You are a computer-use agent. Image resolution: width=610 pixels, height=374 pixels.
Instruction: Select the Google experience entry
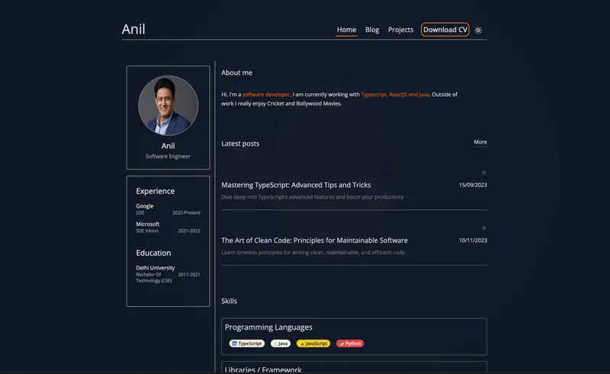click(x=145, y=206)
